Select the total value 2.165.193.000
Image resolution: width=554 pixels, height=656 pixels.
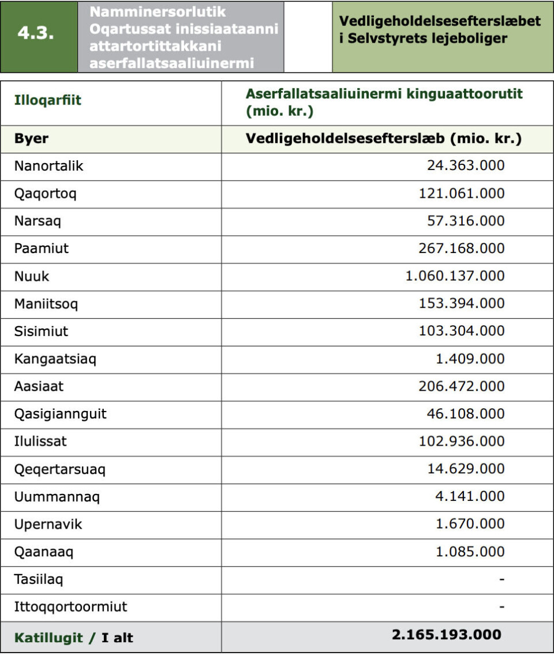coord(446,635)
